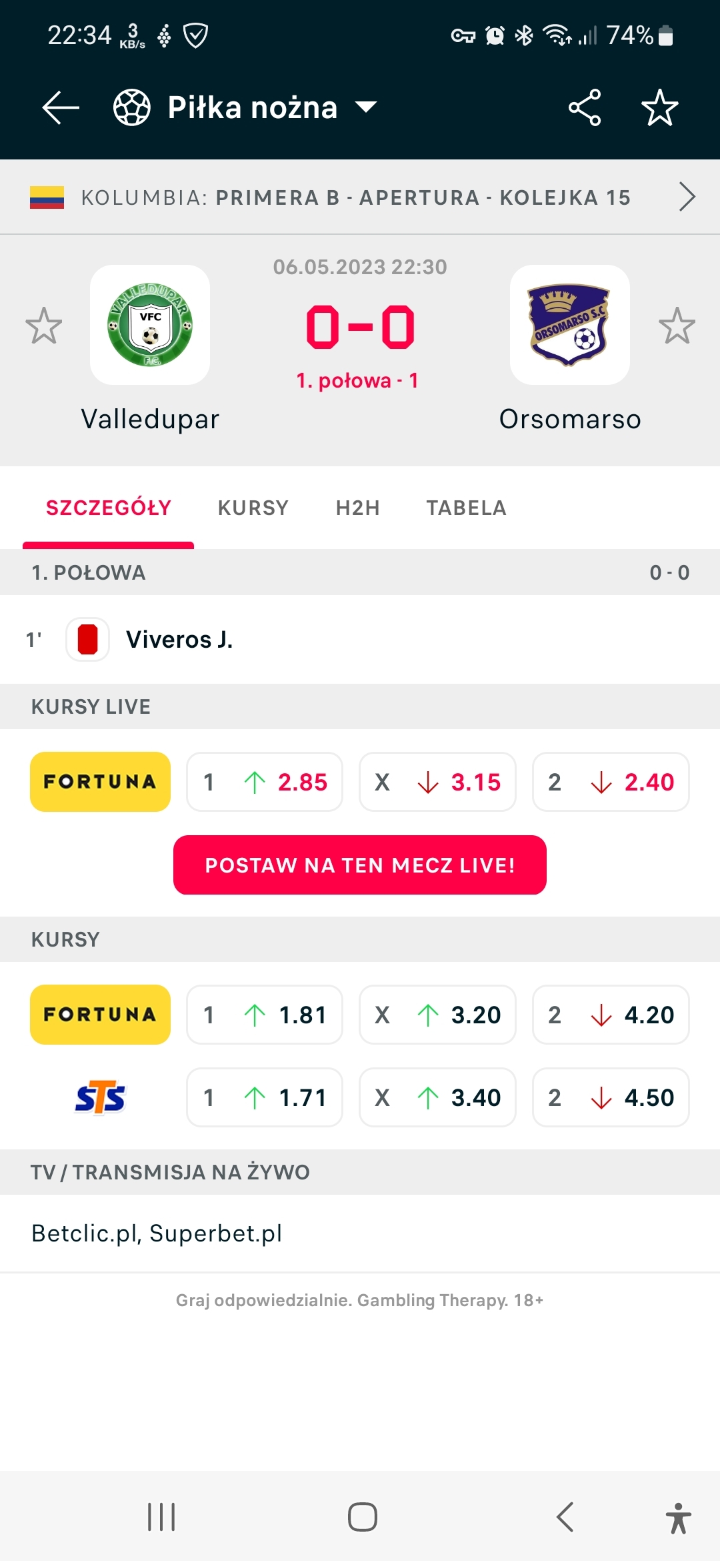Favorite the Valledupar team star

[x=44, y=326]
